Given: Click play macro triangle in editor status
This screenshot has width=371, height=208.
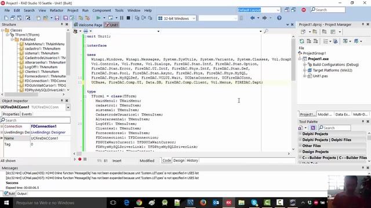Looking at the screenshot, I should point(75,159).
